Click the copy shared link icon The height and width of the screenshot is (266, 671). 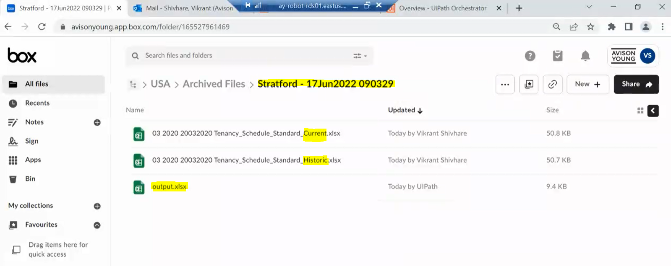tap(553, 84)
